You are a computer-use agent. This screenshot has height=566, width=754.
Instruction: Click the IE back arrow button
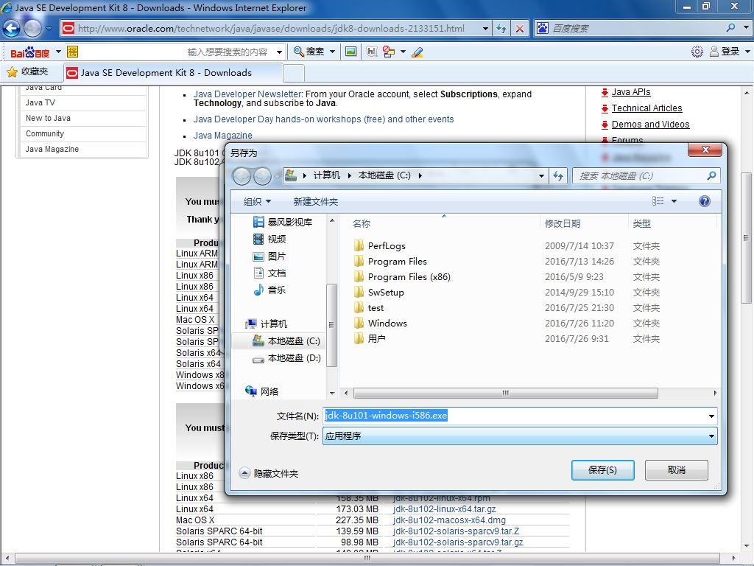click(x=12, y=29)
